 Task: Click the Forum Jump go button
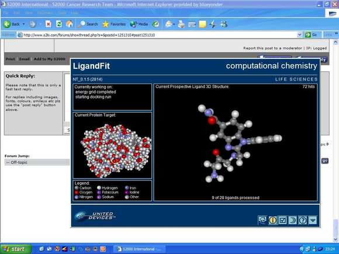(x=325, y=161)
